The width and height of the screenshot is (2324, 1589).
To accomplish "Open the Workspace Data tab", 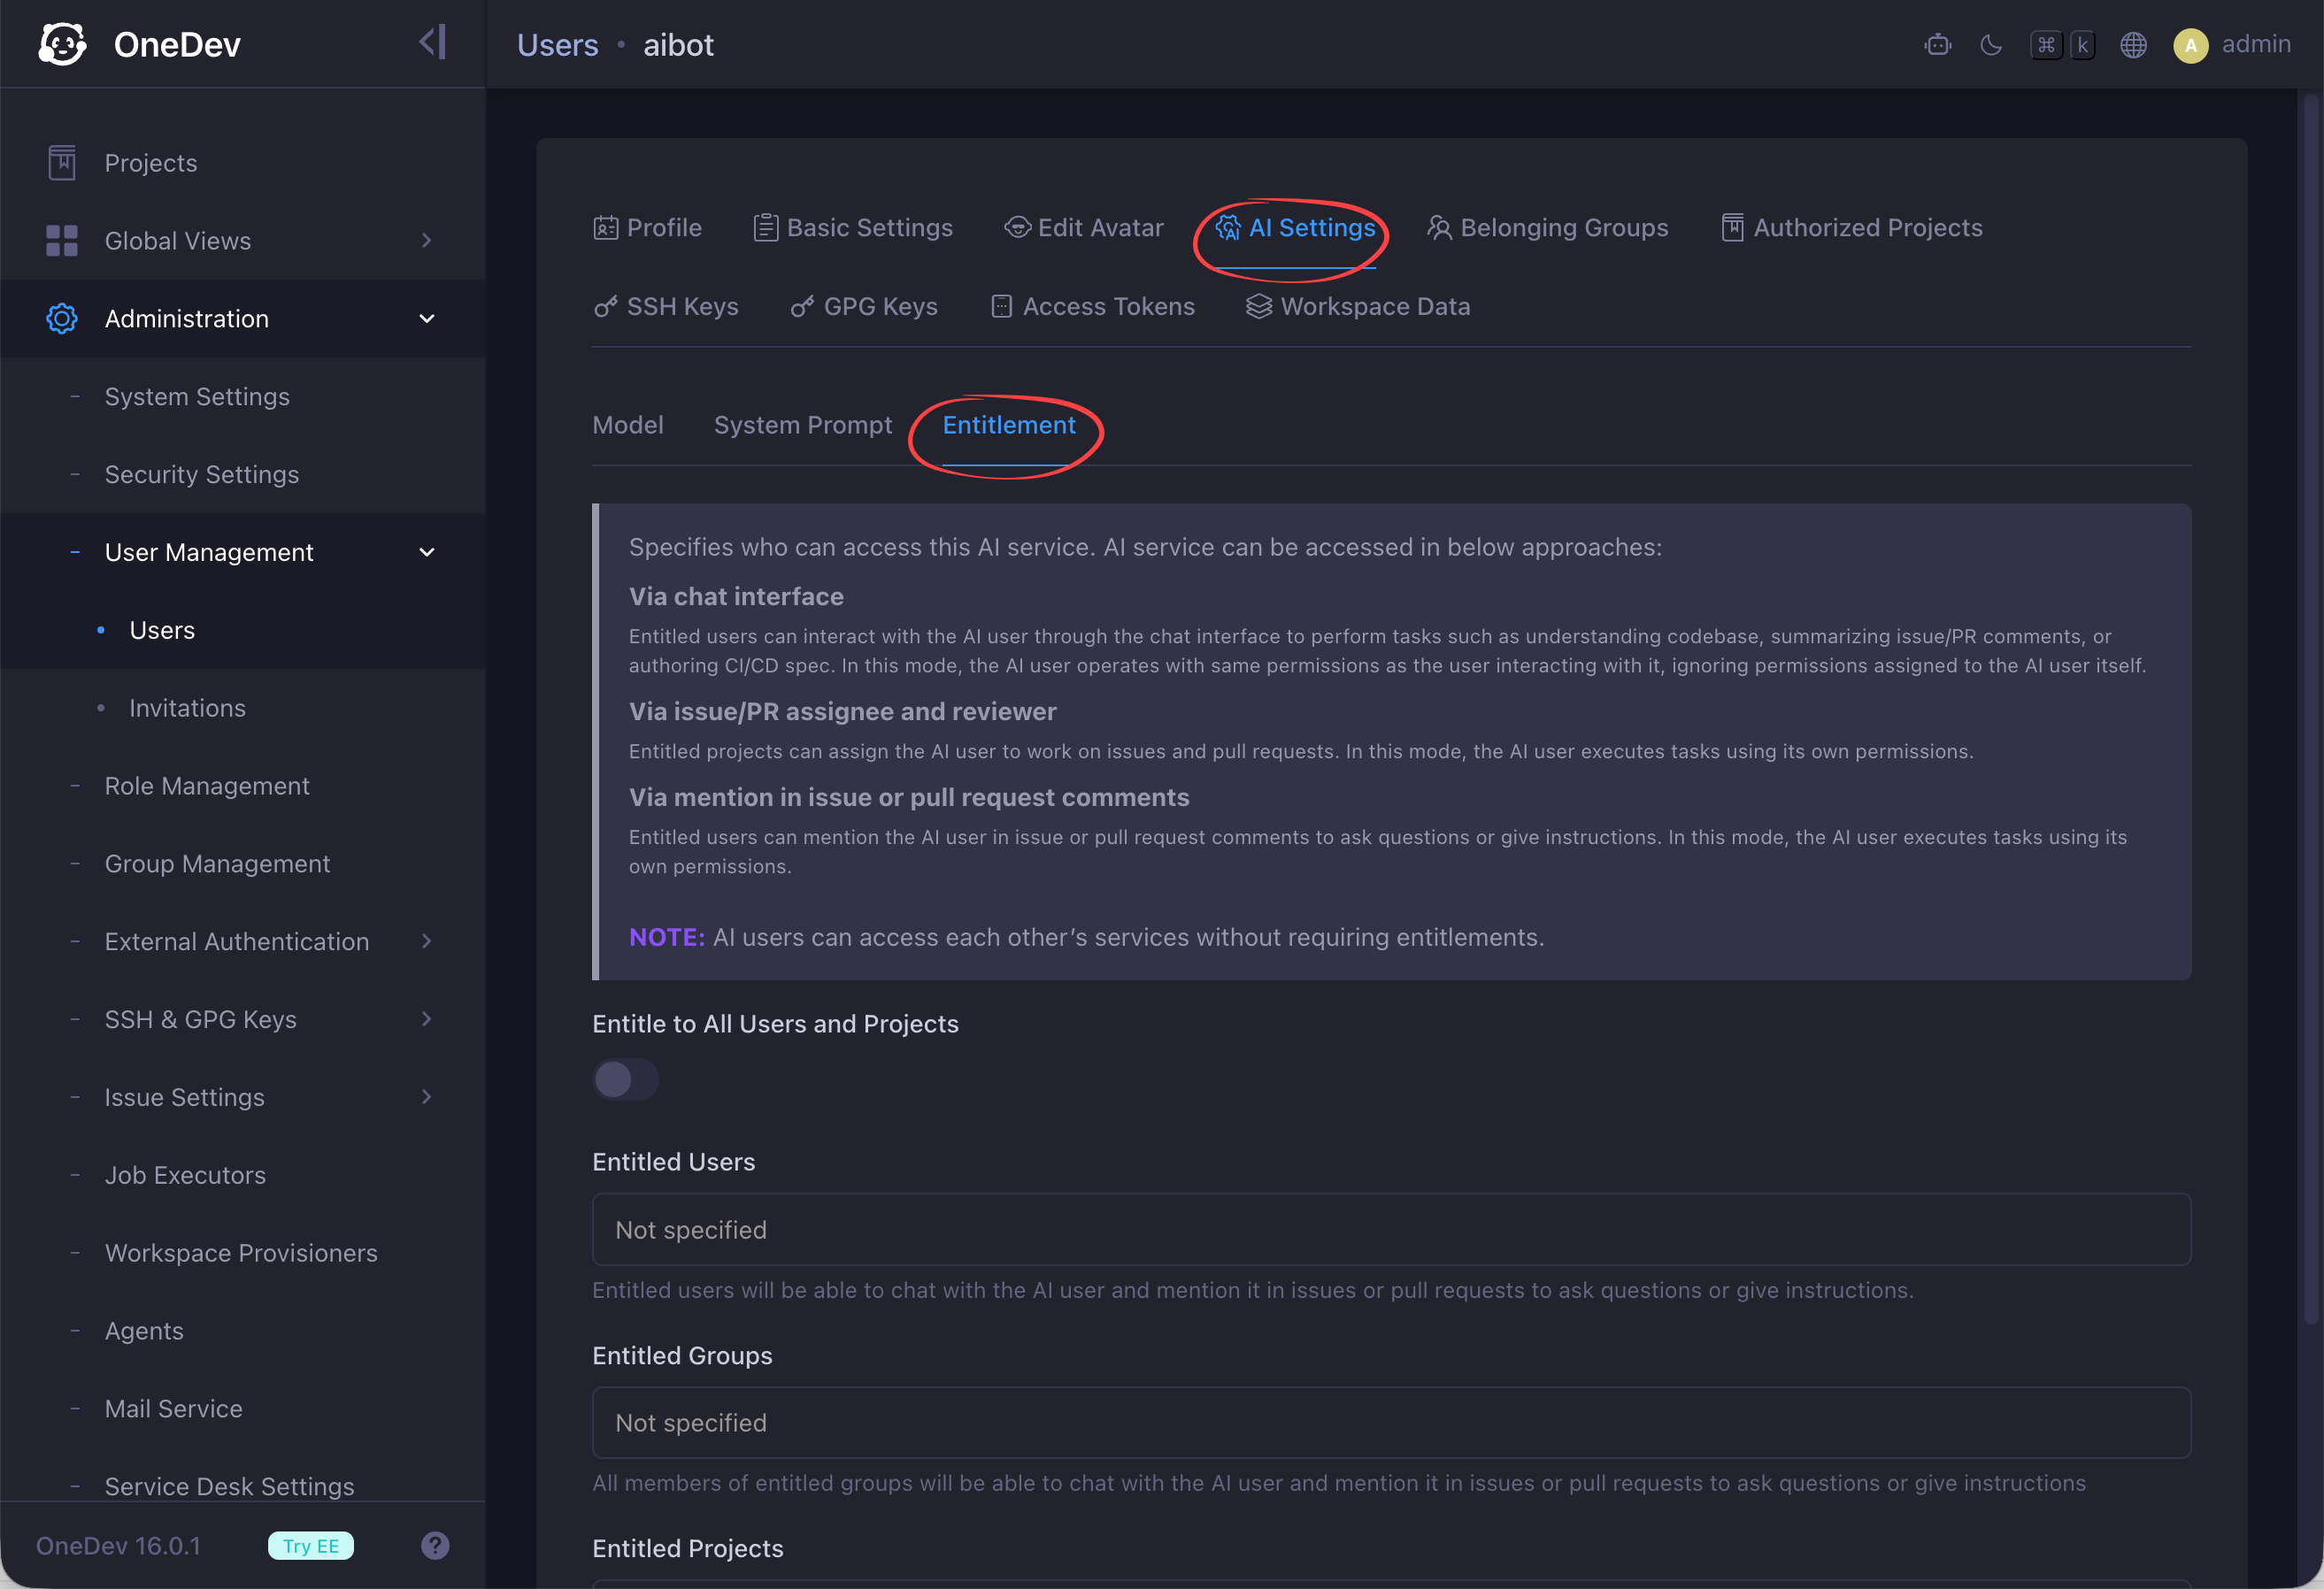I will pyautogui.click(x=1358, y=306).
